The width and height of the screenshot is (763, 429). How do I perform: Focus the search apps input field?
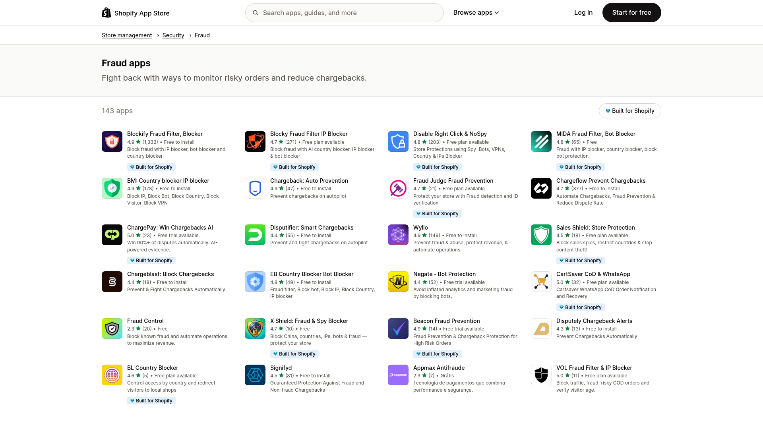click(x=344, y=13)
